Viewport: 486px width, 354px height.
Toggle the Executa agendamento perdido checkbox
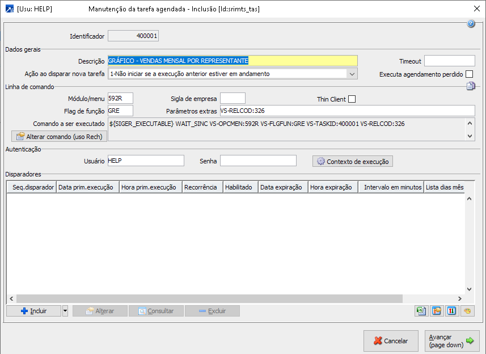tap(469, 74)
